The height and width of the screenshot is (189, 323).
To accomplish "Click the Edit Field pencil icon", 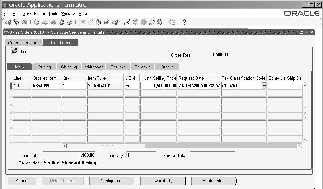I will (x=127, y=22).
